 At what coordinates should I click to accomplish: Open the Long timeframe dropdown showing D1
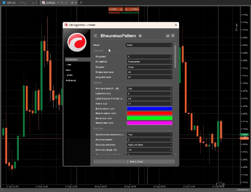(150, 77)
